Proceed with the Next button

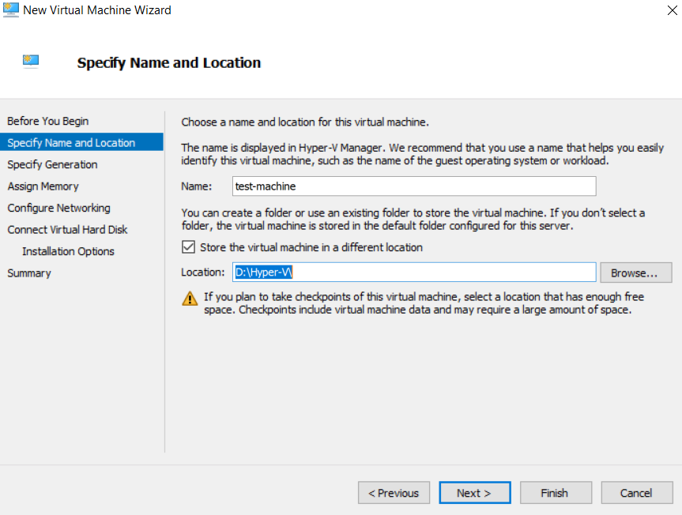click(474, 493)
